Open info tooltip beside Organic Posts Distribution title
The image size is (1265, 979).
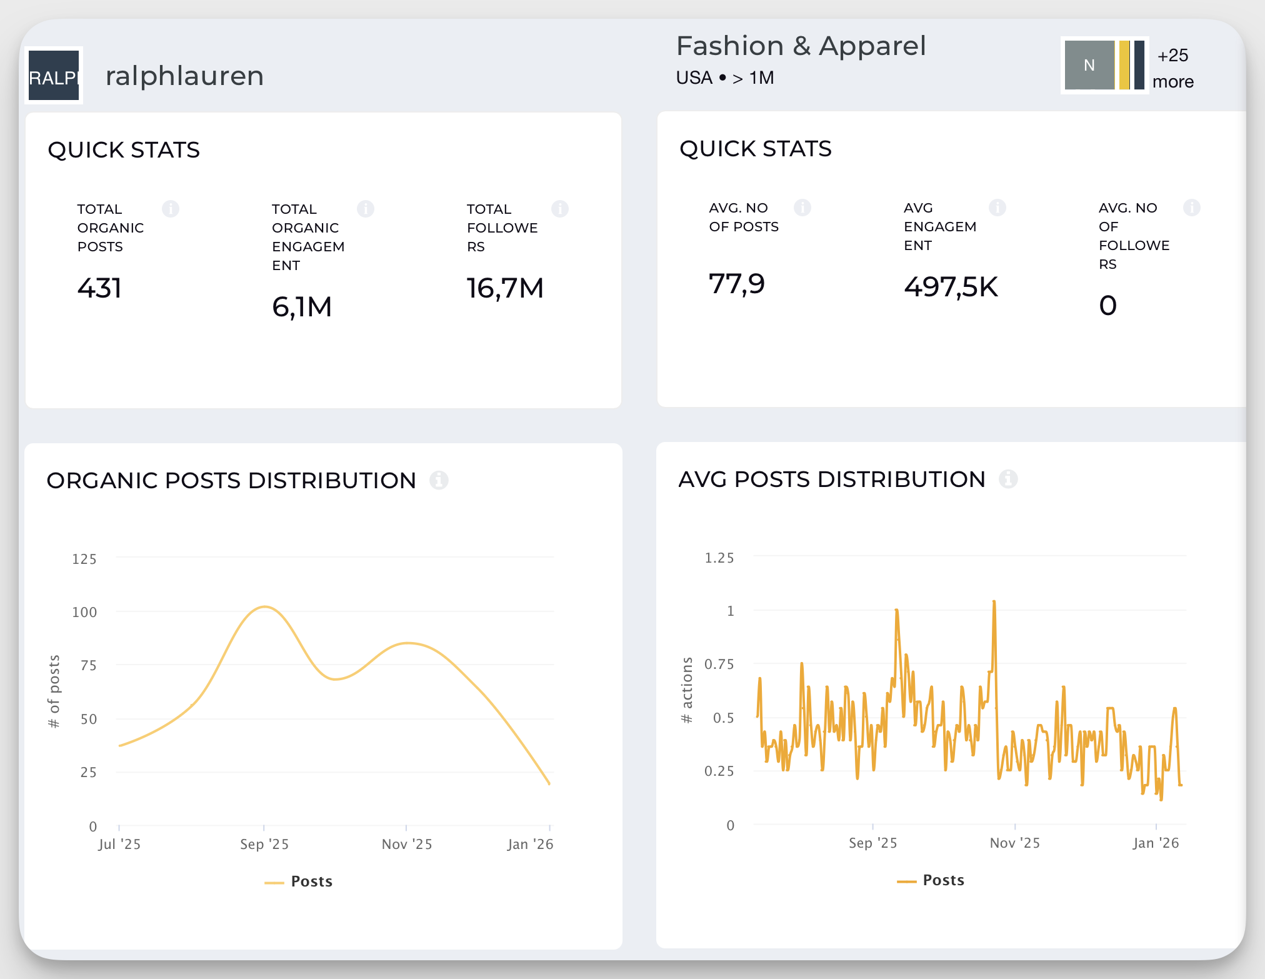[x=439, y=481]
